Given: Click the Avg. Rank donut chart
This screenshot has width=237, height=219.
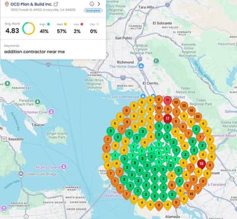Looking at the screenshot, I should coord(29,29).
